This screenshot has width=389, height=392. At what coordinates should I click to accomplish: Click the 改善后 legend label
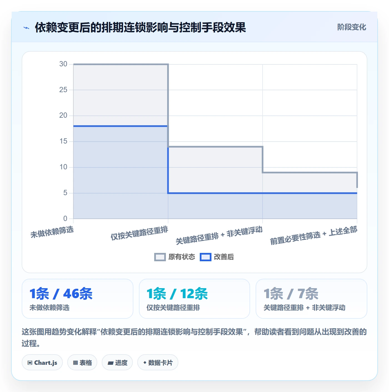(x=224, y=257)
